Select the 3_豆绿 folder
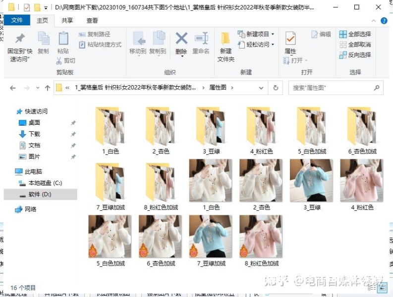The image size is (393, 297). pos(211,130)
